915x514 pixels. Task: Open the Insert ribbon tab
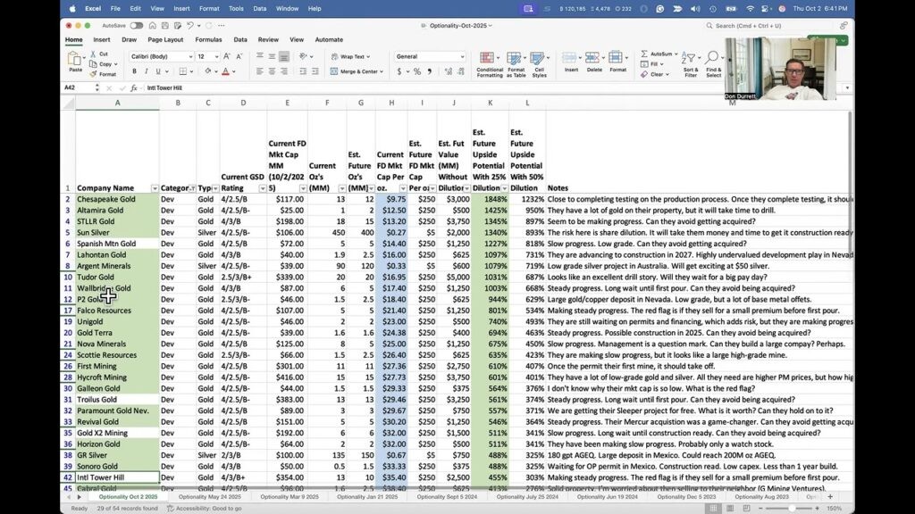(102, 39)
